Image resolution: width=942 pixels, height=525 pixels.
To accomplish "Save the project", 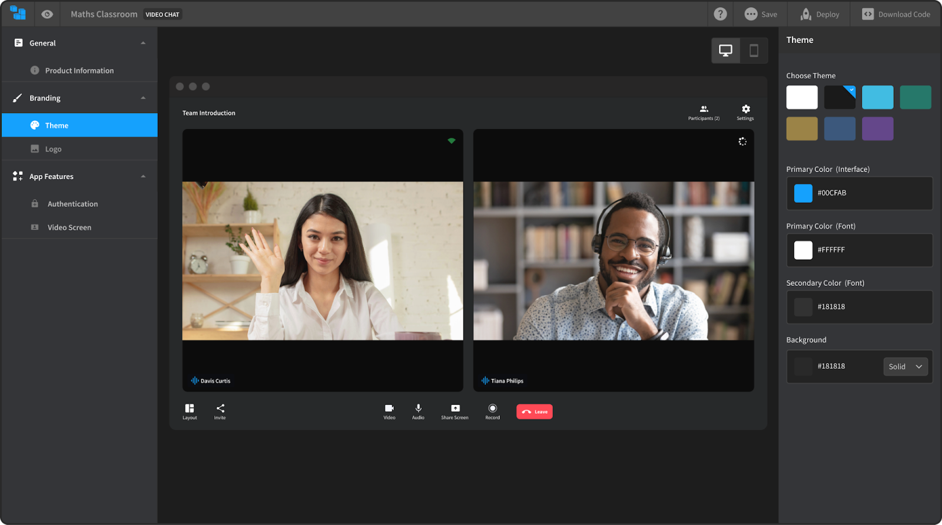I will (761, 14).
